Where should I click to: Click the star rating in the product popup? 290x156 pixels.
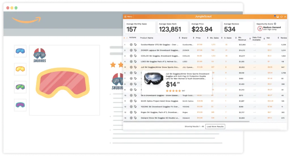173,91
